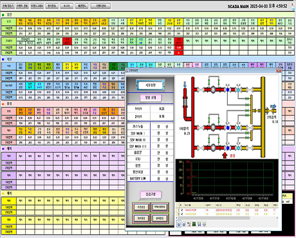
Task: Click the last icon in the trend chart toolbar
Action: 204,224
